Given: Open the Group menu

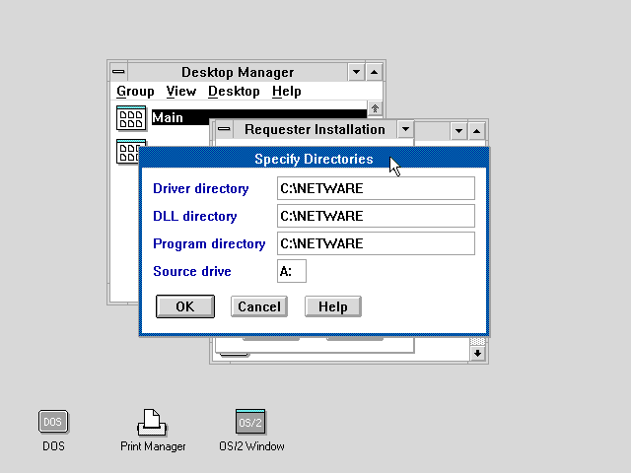Looking at the screenshot, I should (x=135, y=92).
